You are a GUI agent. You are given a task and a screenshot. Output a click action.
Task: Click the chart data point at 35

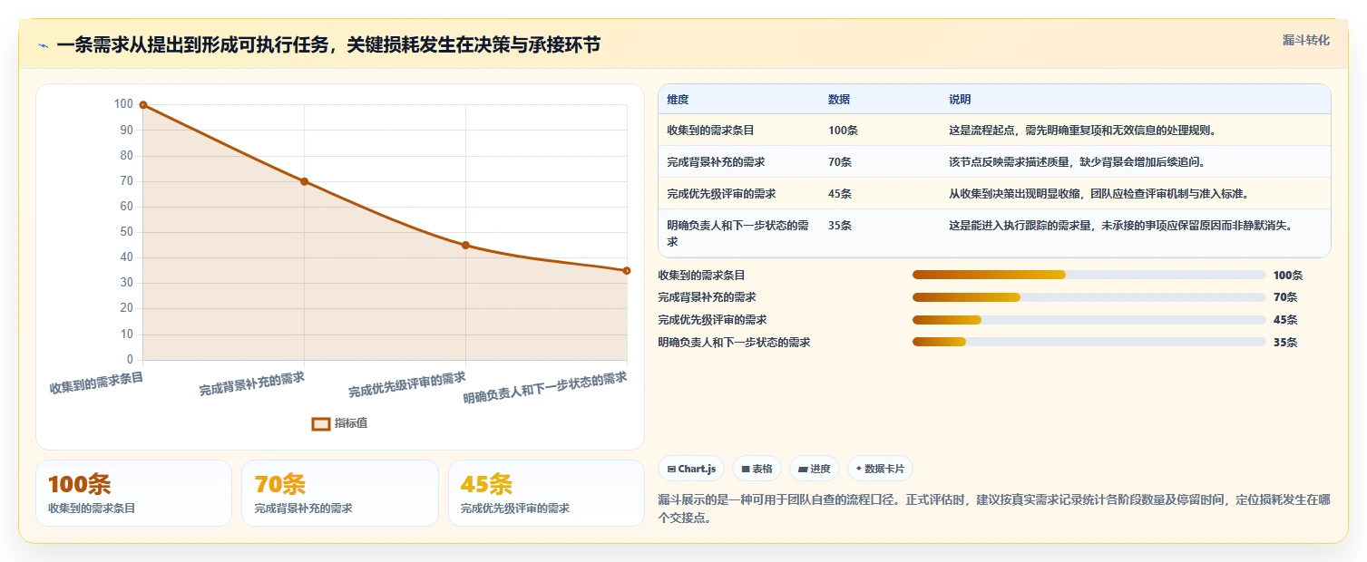pyautogui.click(x=627, y=271)
